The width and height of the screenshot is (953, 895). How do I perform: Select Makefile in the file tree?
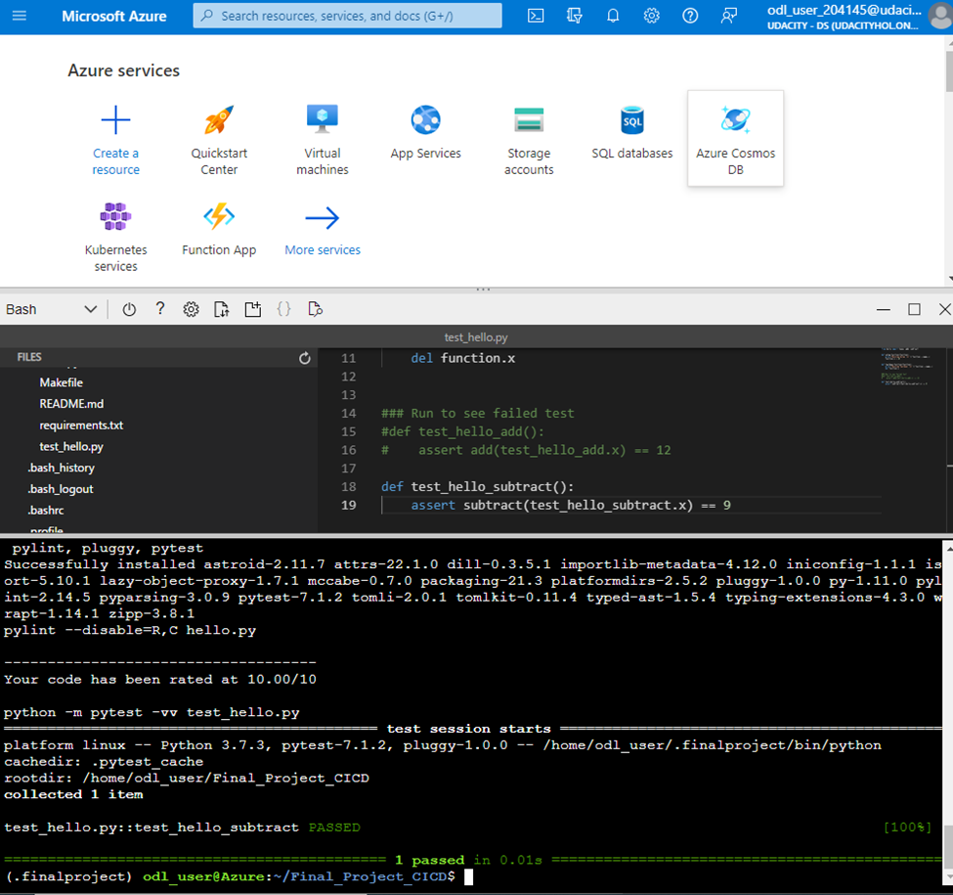click(62, 382)
